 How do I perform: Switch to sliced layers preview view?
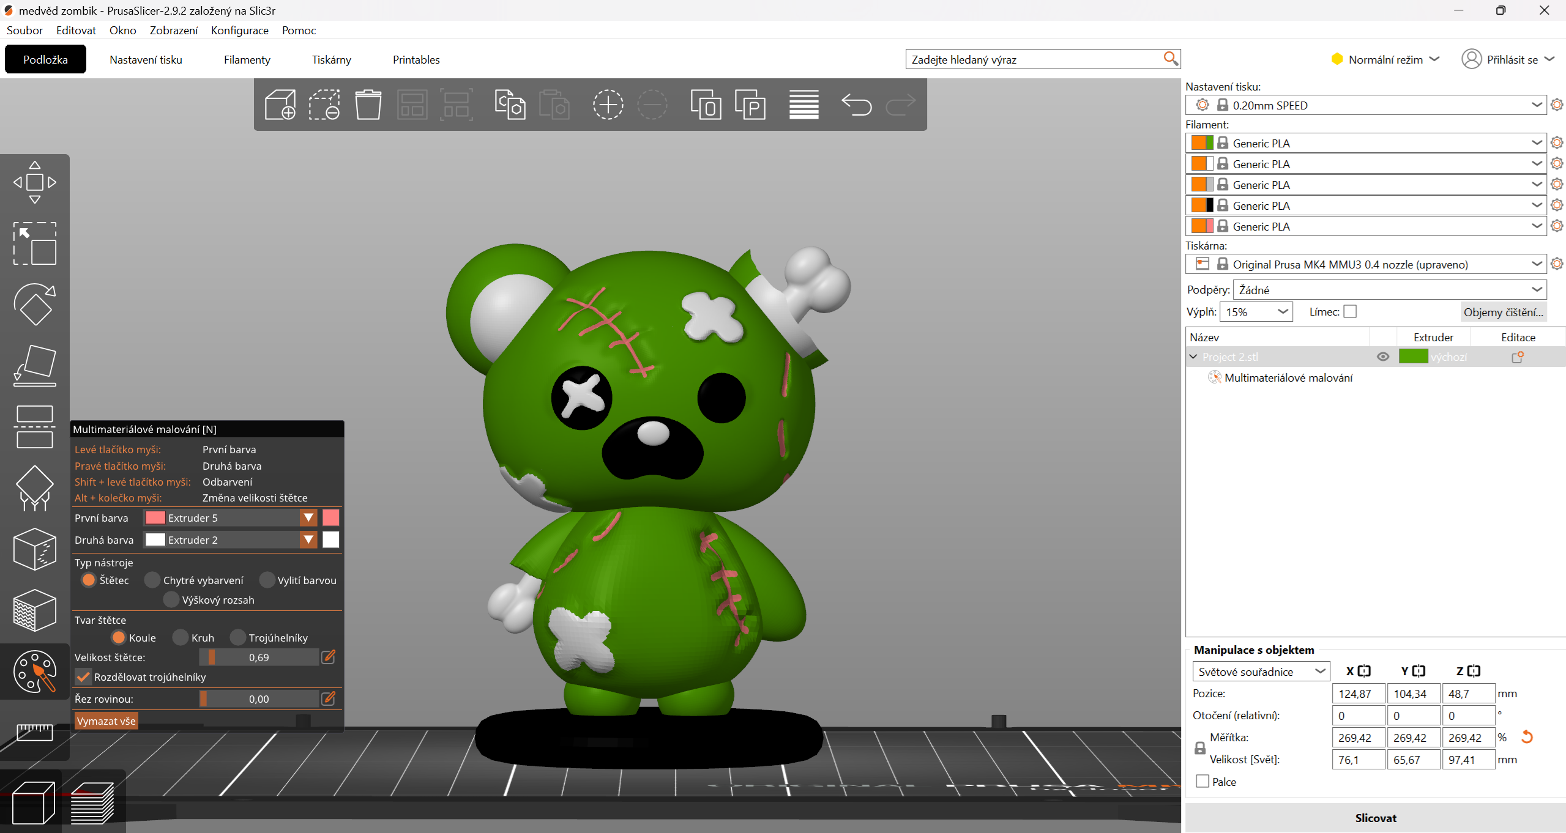pyautogui.click(x=92, y=802)
